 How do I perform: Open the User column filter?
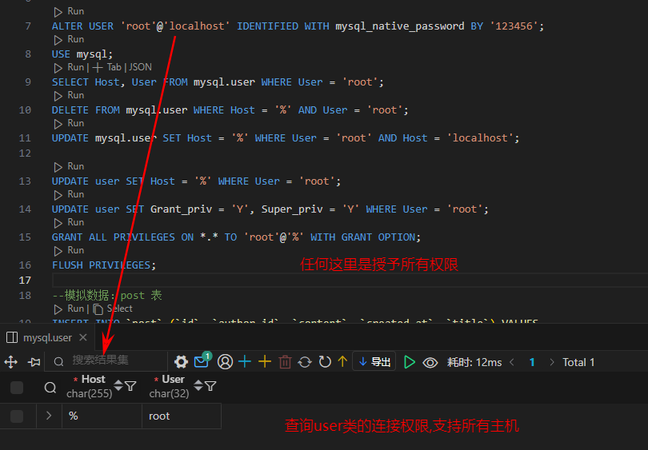point(210,386)
